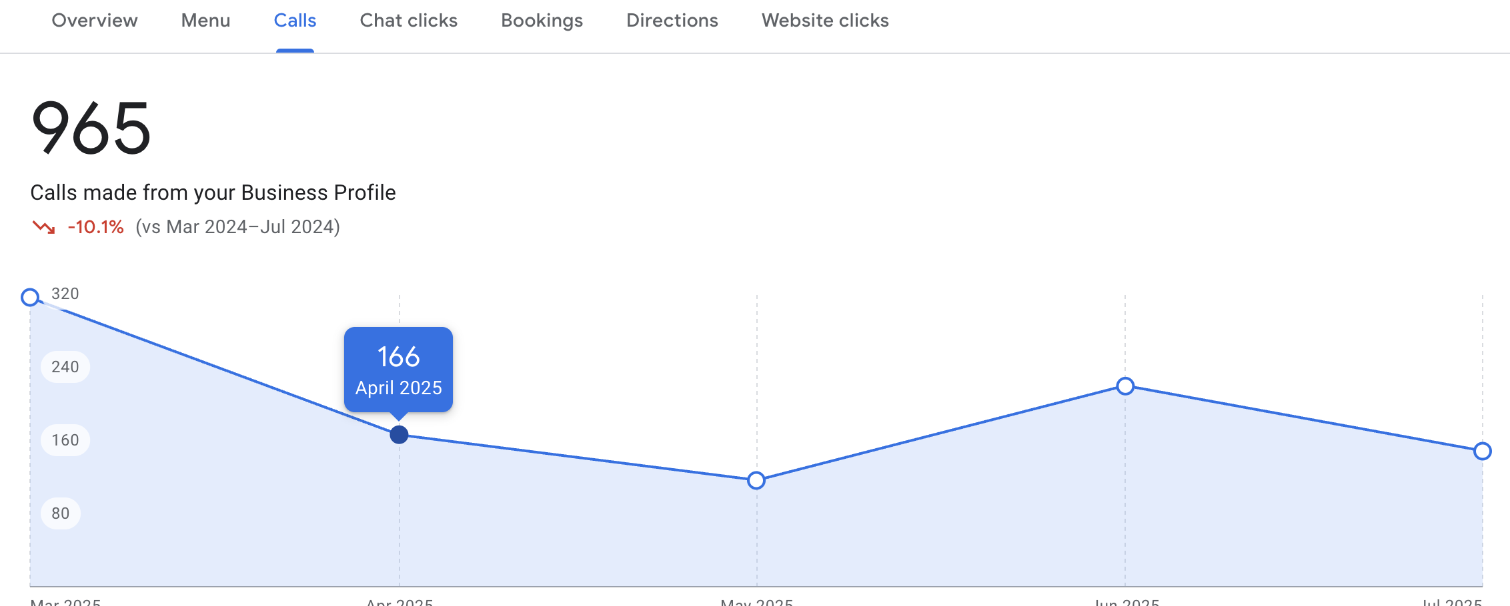Select the May 2025 data point
Screen dimensions: 1510x606
pos(756,480)
